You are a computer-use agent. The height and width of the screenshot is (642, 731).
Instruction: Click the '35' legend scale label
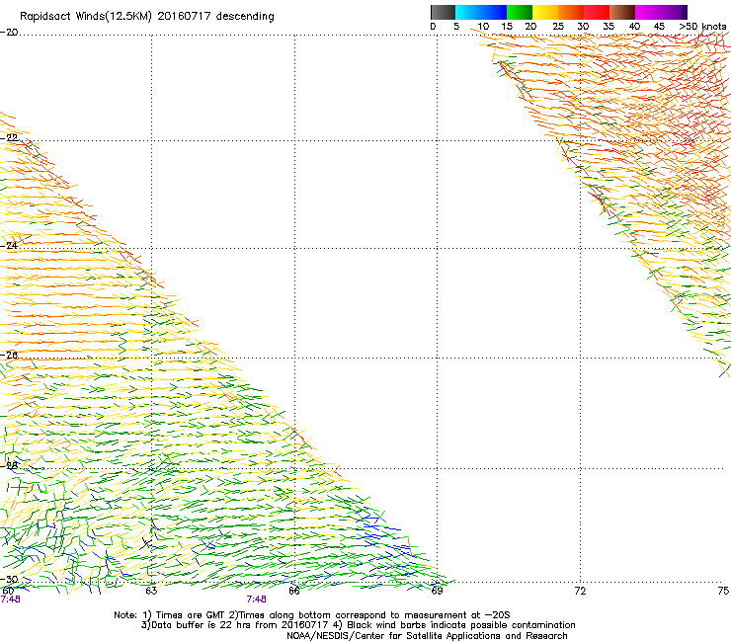click(609, 27)
